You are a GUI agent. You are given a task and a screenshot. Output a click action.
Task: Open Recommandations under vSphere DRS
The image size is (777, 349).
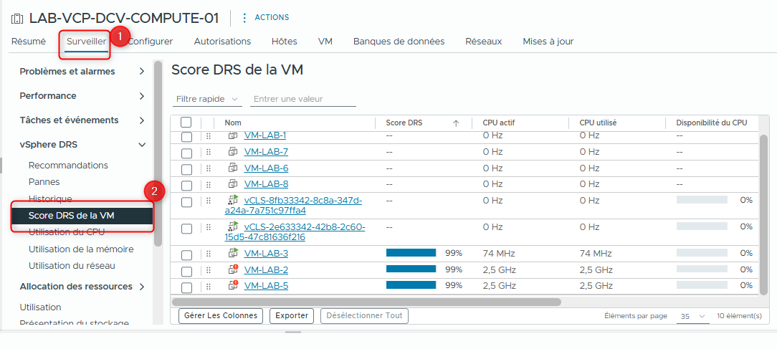tap(68, 165)
